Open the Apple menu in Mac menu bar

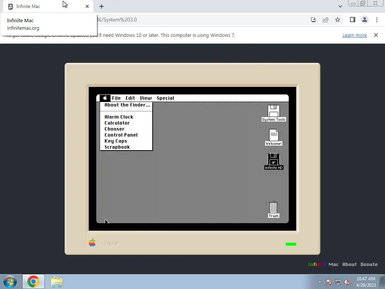105,98
